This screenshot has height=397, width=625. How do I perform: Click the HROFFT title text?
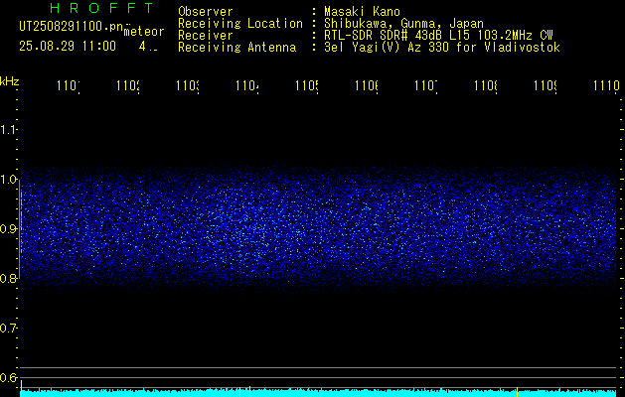click(102, 8)
